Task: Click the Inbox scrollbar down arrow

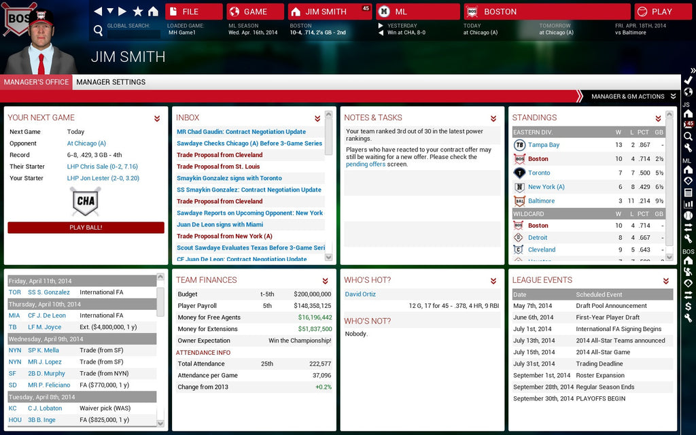Action: click(329, 258)
